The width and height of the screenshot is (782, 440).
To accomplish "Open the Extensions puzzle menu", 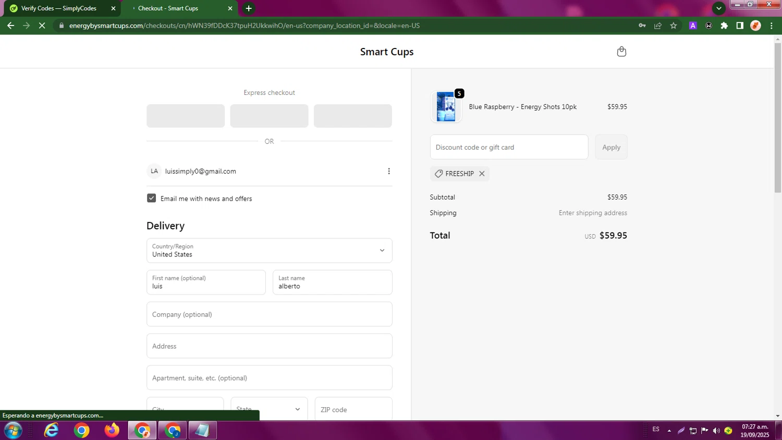I will (724, 26).
